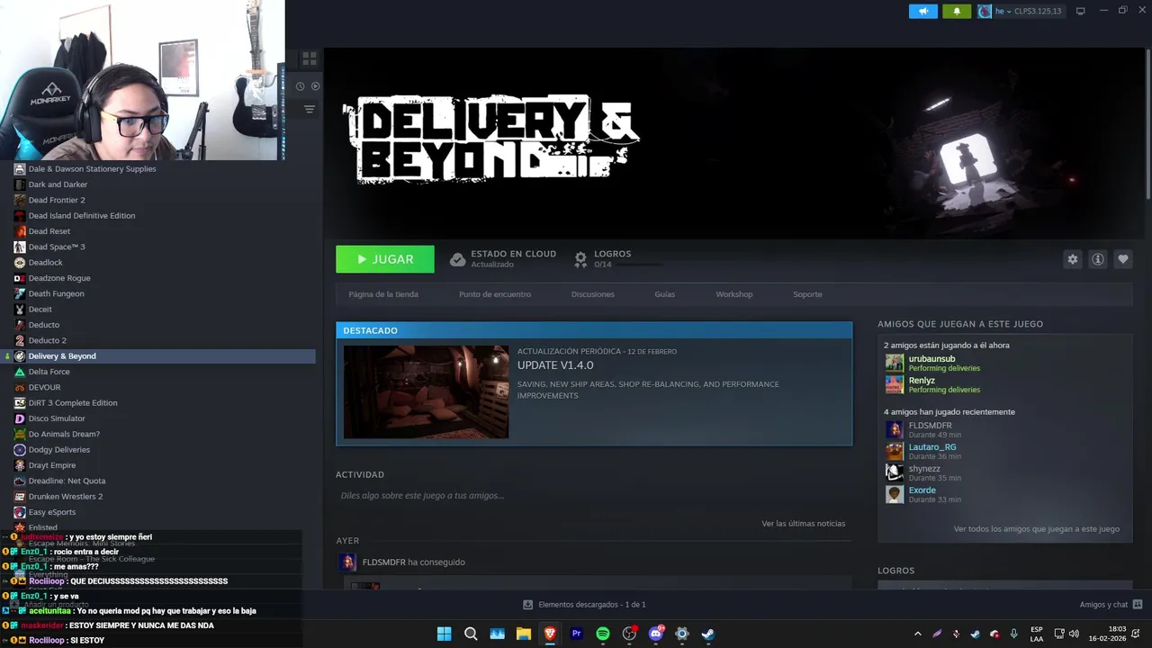Open Discord from the taskbar
The width and height of the screenshot is (1152, 648).
point(656,634)
